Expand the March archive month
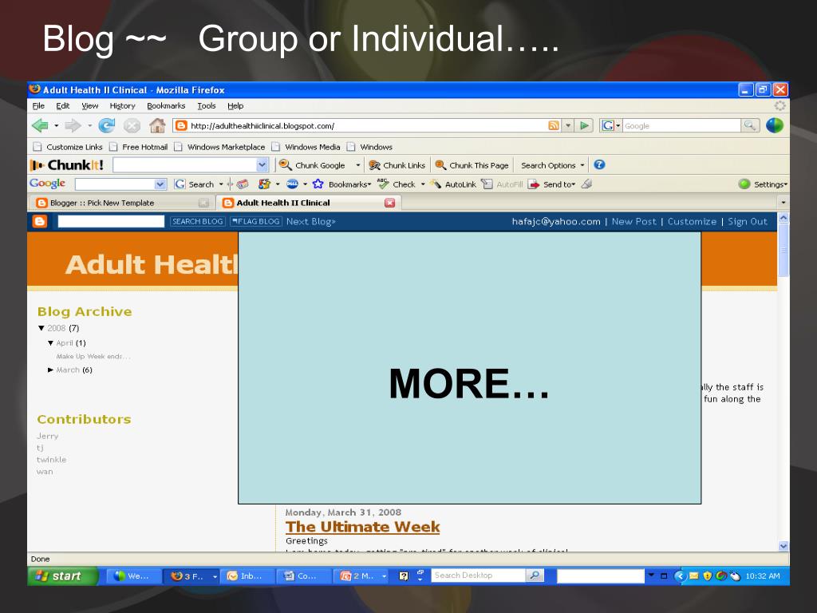This screenshot has height=613, width=817. [50, 370]
